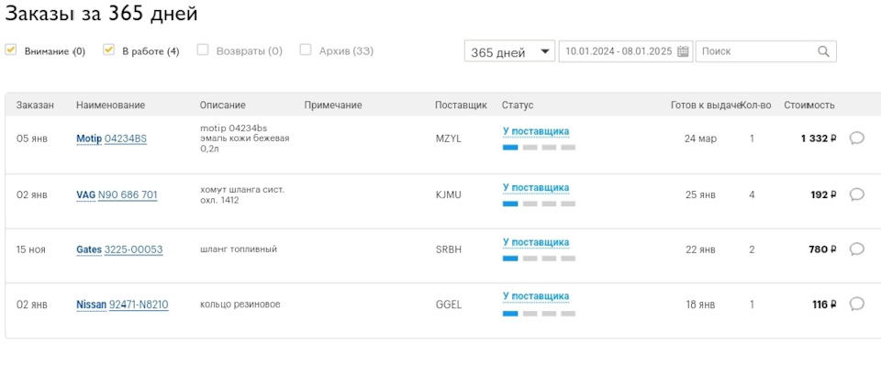Sort by Заказан column header
Screen dimensions: 881x377
click(35, 105)
